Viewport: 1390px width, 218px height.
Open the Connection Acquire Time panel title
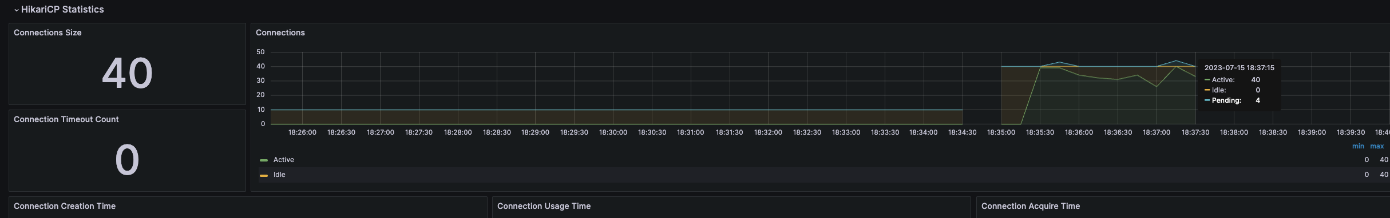click(1031, 206)
